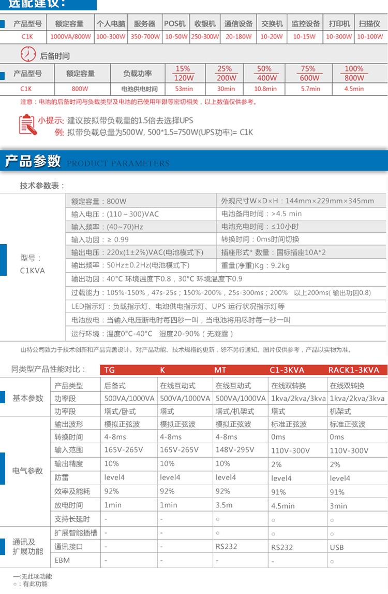
Task: Click the 15% 120W load header
Action: click(184, 73)
